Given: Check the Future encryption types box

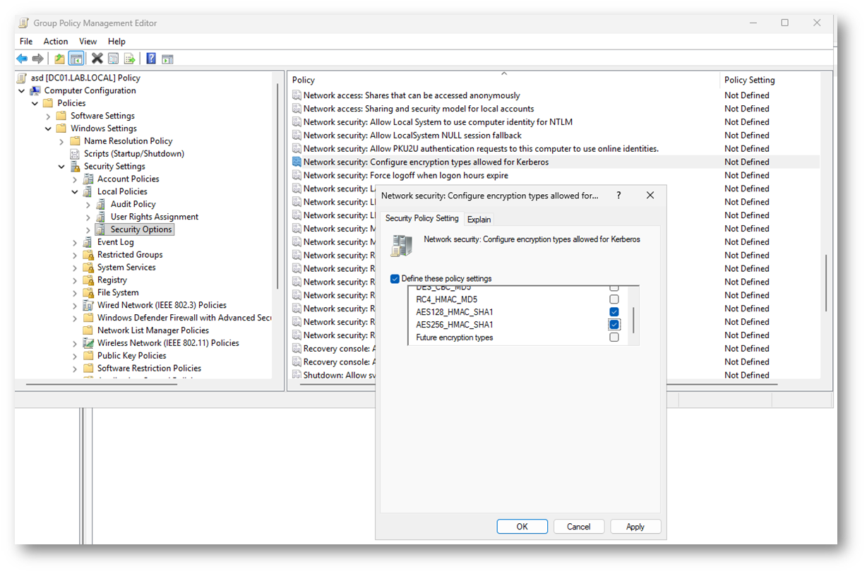Looking at the screenshot, I should pos(614,337).
